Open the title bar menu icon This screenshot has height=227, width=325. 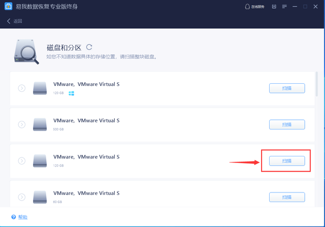coord(284,7)
